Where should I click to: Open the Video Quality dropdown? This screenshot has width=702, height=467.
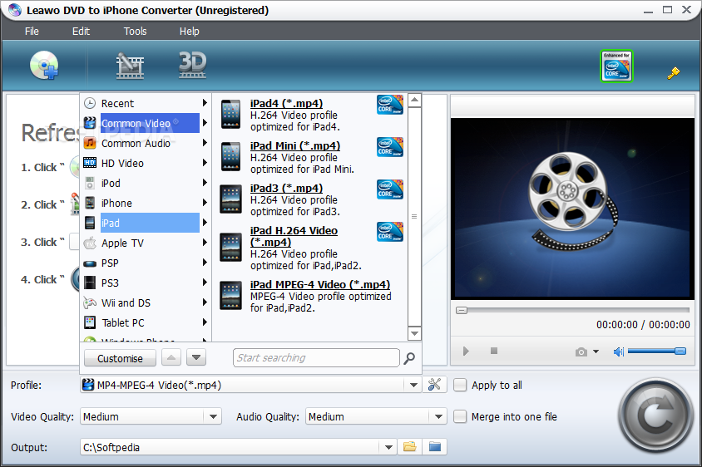point(213,416)
